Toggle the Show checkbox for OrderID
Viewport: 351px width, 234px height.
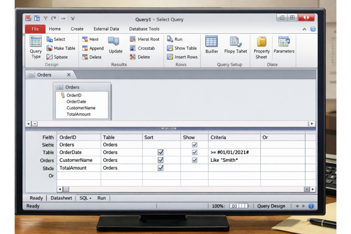(194, 145)
